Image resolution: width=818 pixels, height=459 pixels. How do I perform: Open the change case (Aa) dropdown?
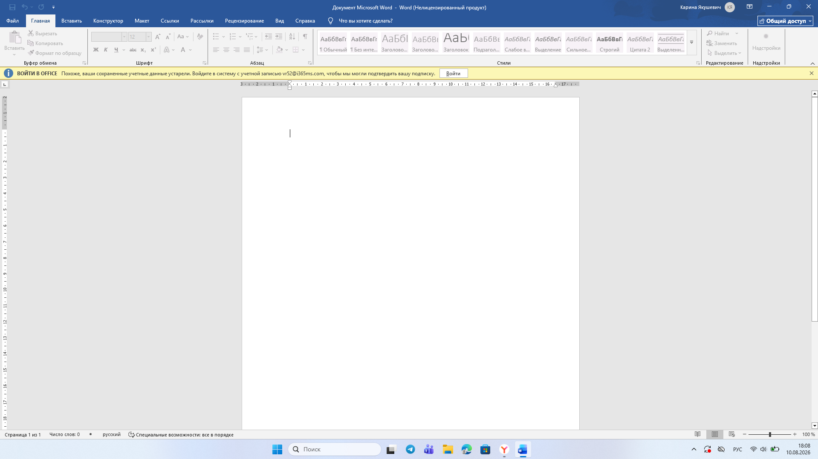tap(183, 37)
